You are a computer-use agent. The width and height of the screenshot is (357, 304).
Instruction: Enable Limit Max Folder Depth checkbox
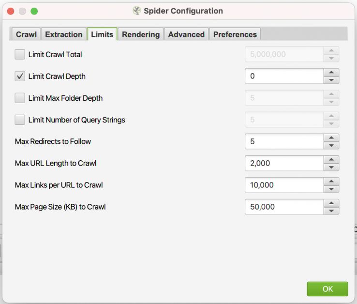pos(20,98)
